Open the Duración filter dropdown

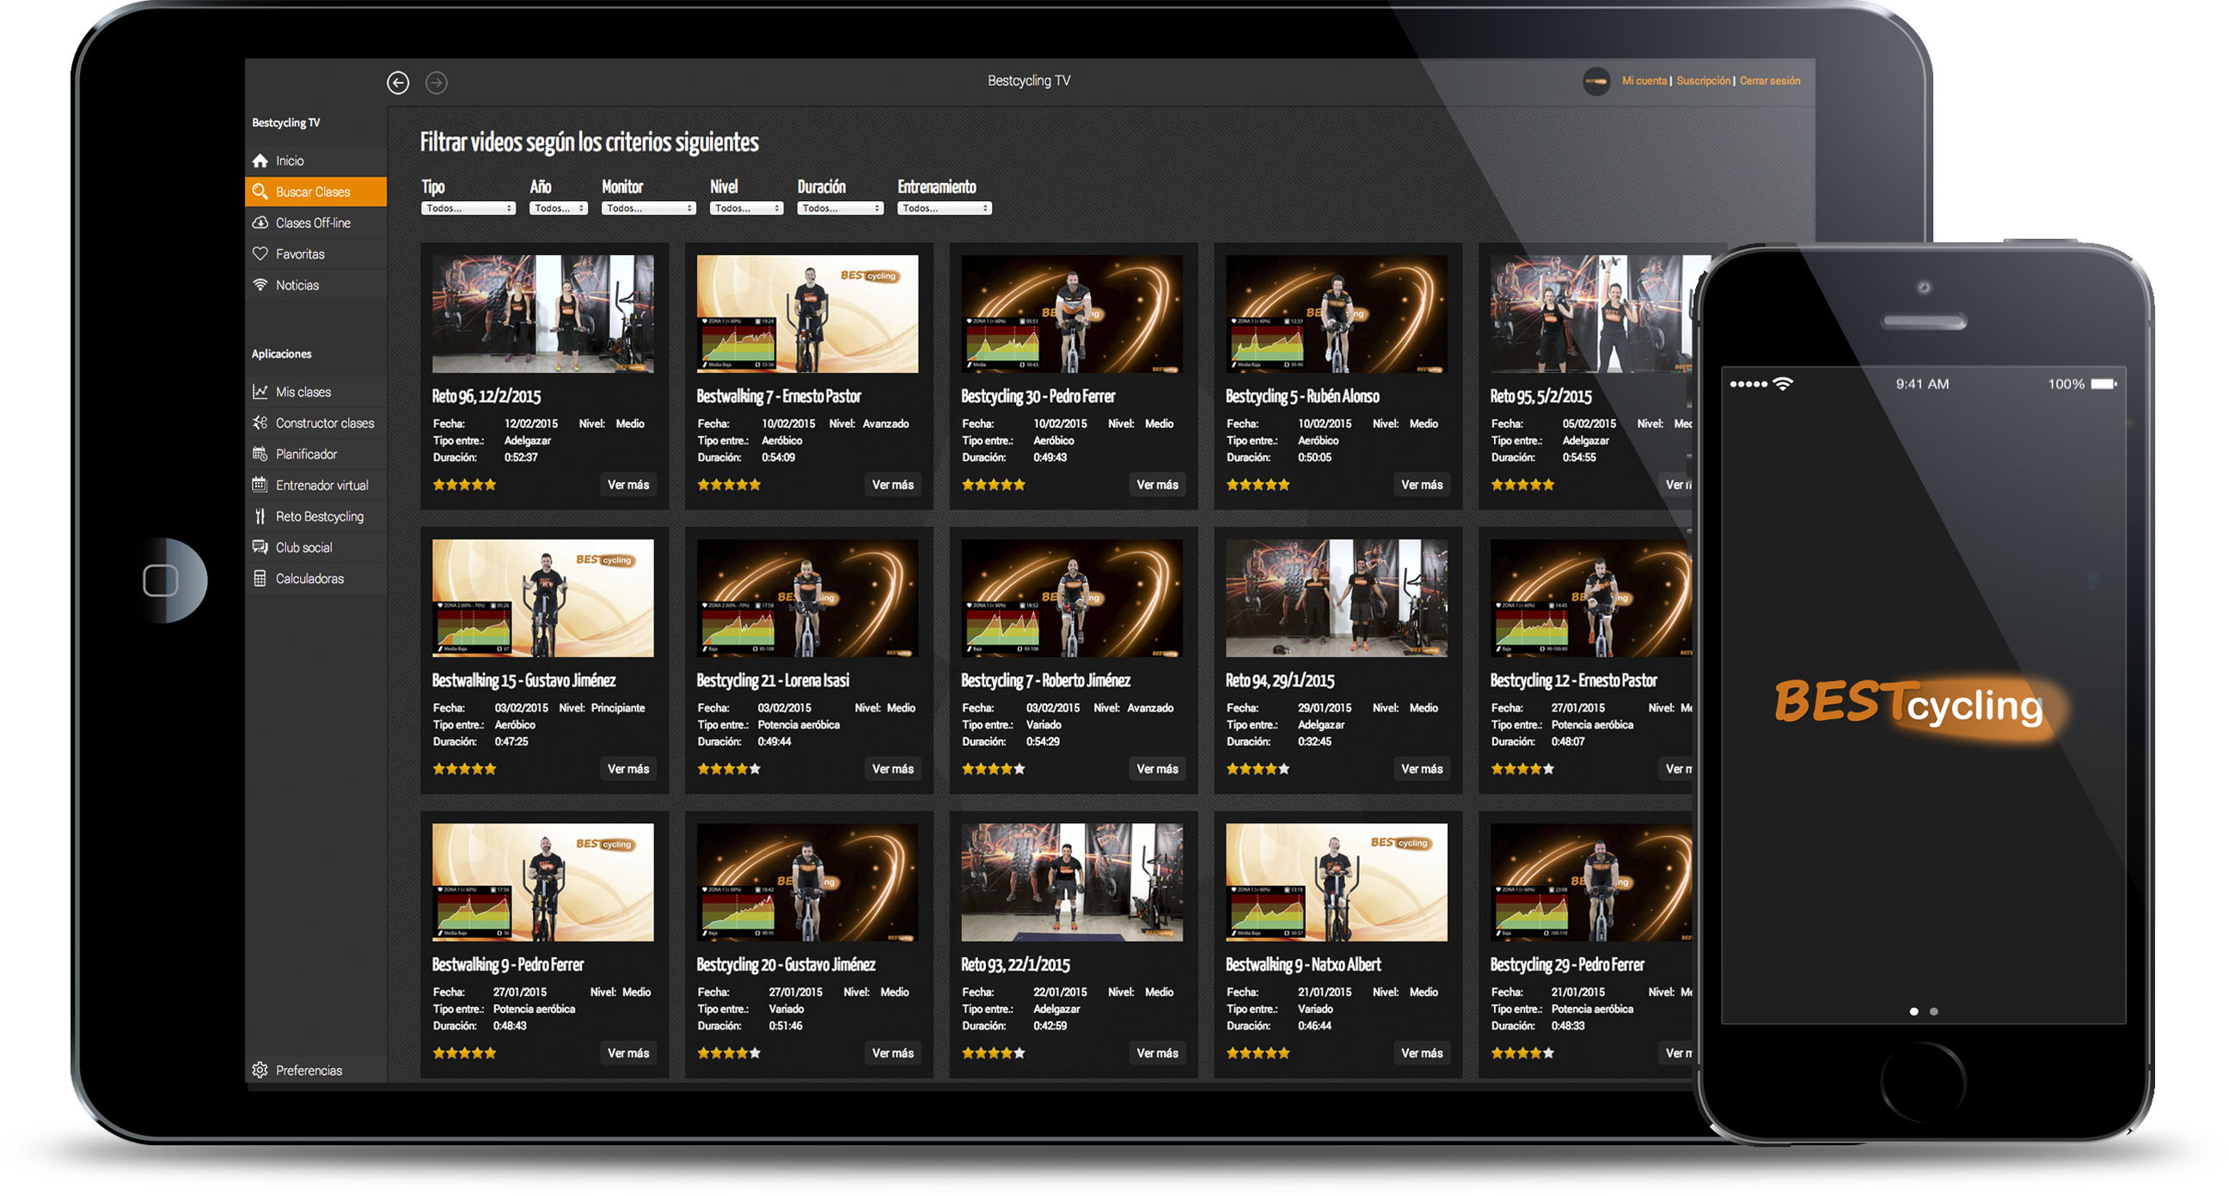(x=839, y=209)
